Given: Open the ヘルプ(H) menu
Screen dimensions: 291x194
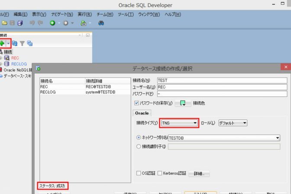Looking at the screenshot, I should (x=173, y=14).
